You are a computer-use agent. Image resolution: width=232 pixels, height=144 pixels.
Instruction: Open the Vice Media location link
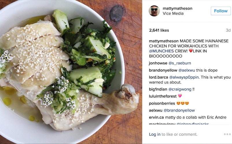coord(173,14)
